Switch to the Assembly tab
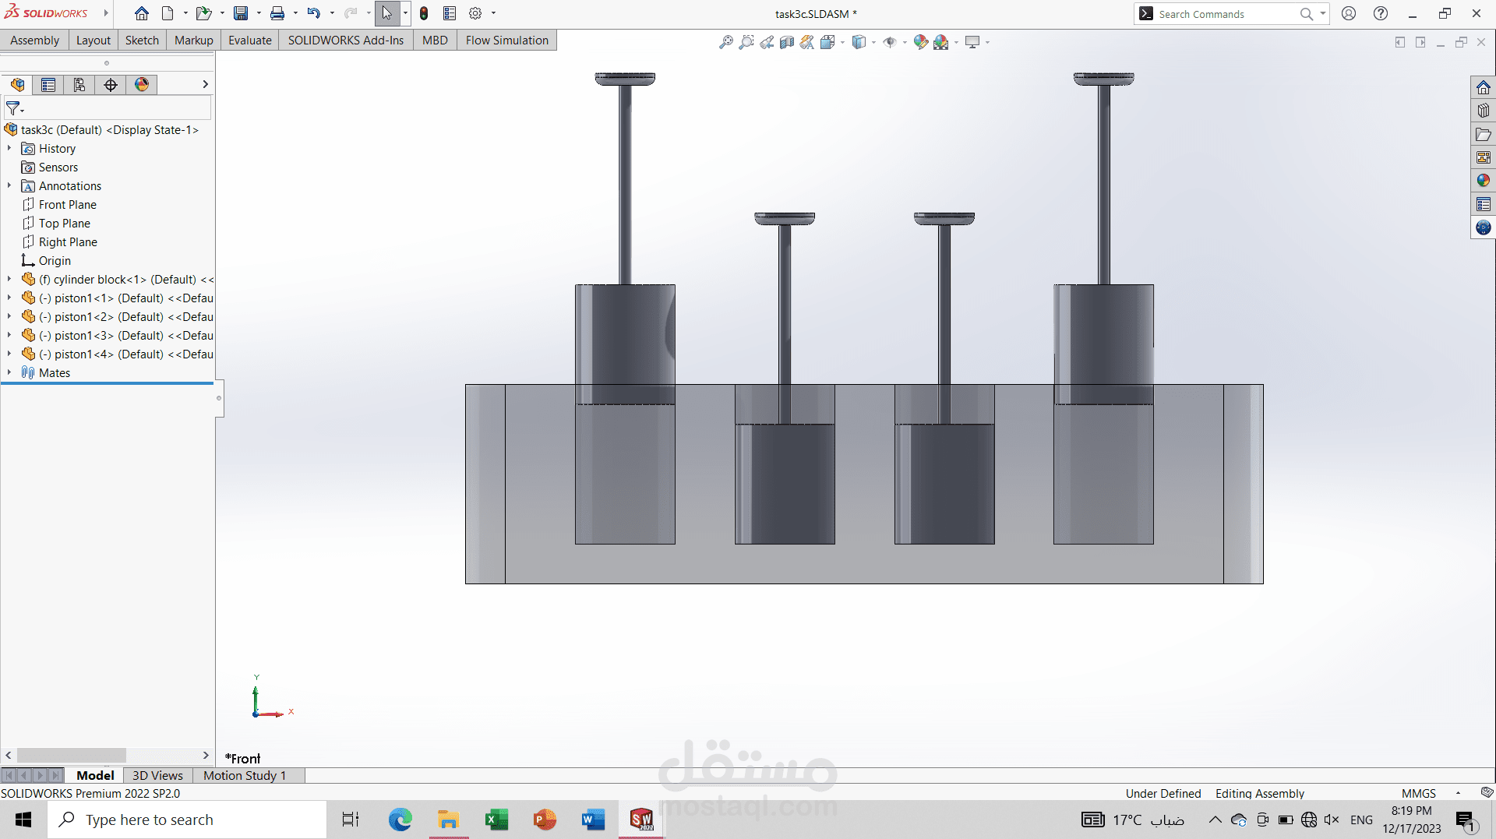This screenshot has height=839, width=1496. [34, 41]
